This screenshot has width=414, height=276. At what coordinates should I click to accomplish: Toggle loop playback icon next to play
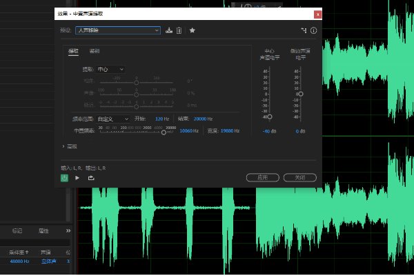90,177
